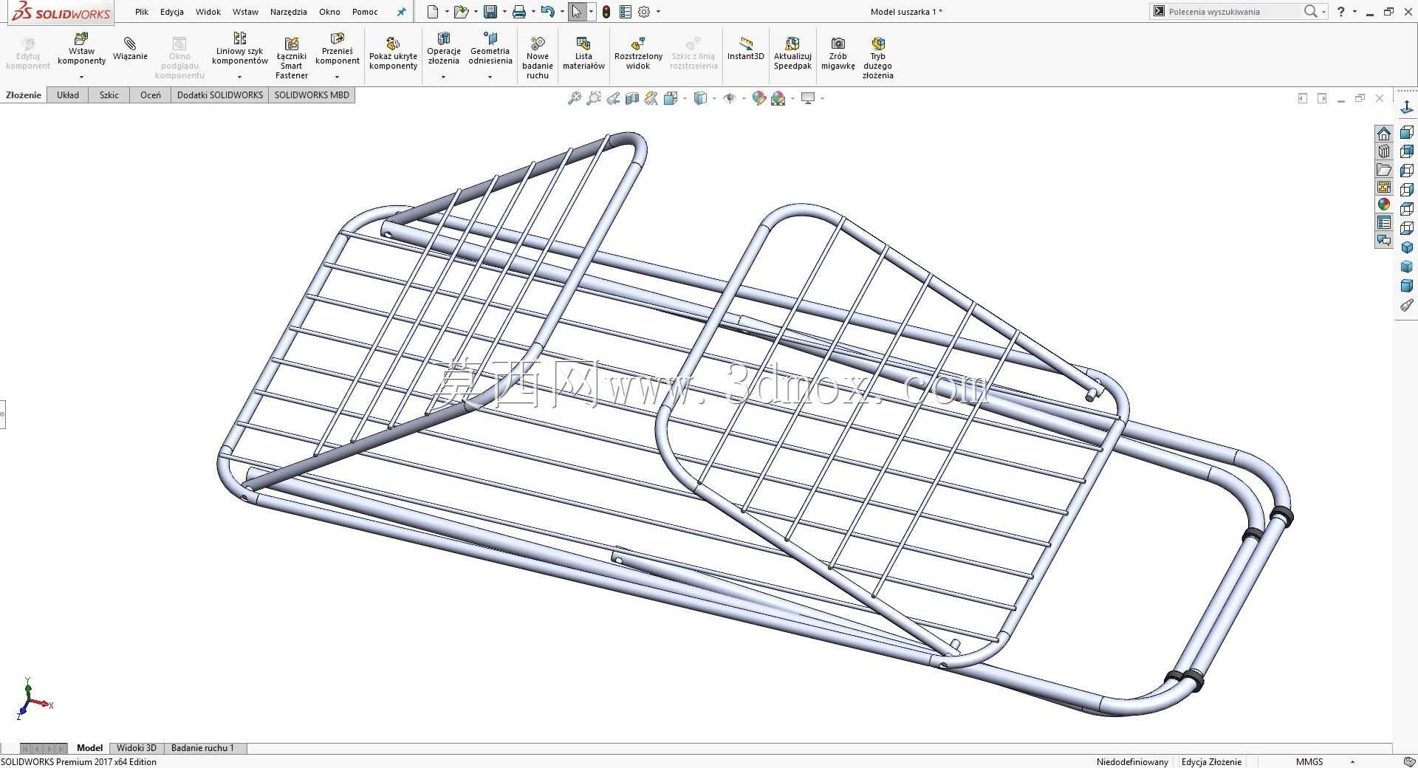1418x768 pixels.
Task: Expand Wstaw komponenty dropdown arrow
Action: (x=81, y=77)
